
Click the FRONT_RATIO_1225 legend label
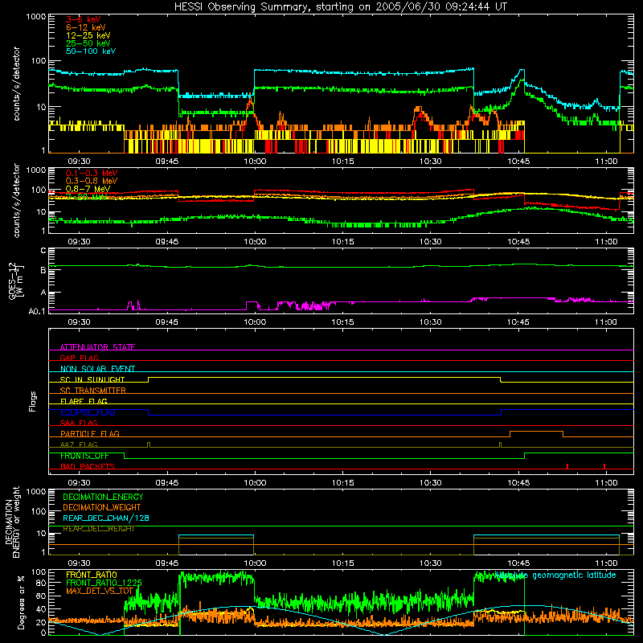104,583
